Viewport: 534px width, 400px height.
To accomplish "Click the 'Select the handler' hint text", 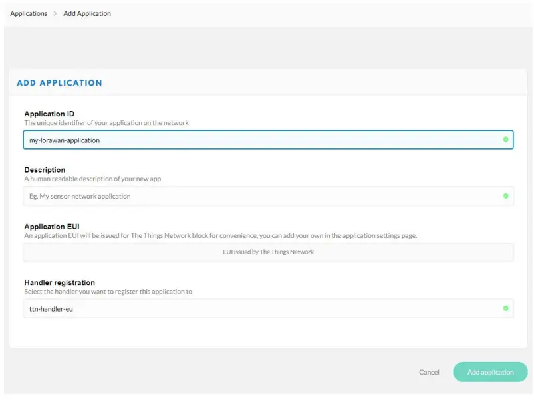I will 108,292.
